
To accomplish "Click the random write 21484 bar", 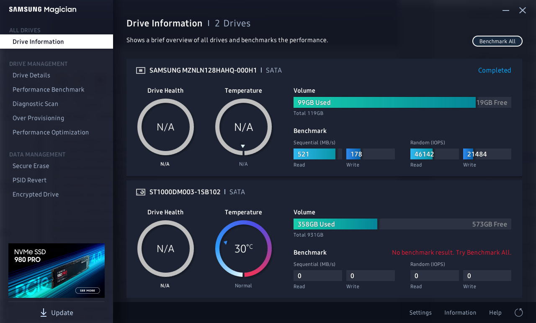I will (487, 154).
